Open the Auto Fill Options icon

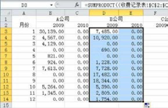coord(147,105)
